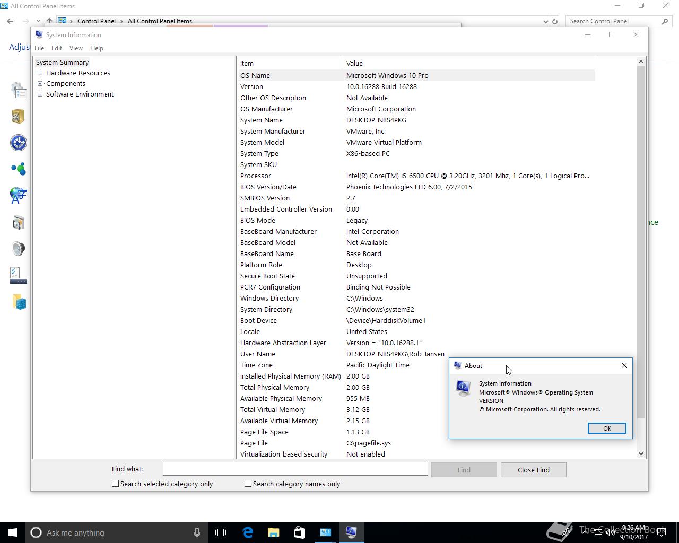
Task: Click the Item column header
Action: tap(290, 63)
